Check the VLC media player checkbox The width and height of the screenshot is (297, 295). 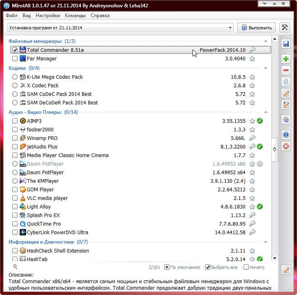[x=15, y=198]
